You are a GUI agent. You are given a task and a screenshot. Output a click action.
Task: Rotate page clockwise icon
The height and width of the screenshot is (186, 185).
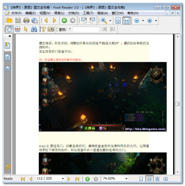[84, 20]
